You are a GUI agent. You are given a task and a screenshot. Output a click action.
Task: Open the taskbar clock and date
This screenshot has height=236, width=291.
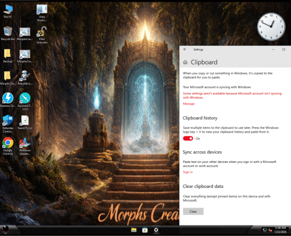[x=281, y=230]
